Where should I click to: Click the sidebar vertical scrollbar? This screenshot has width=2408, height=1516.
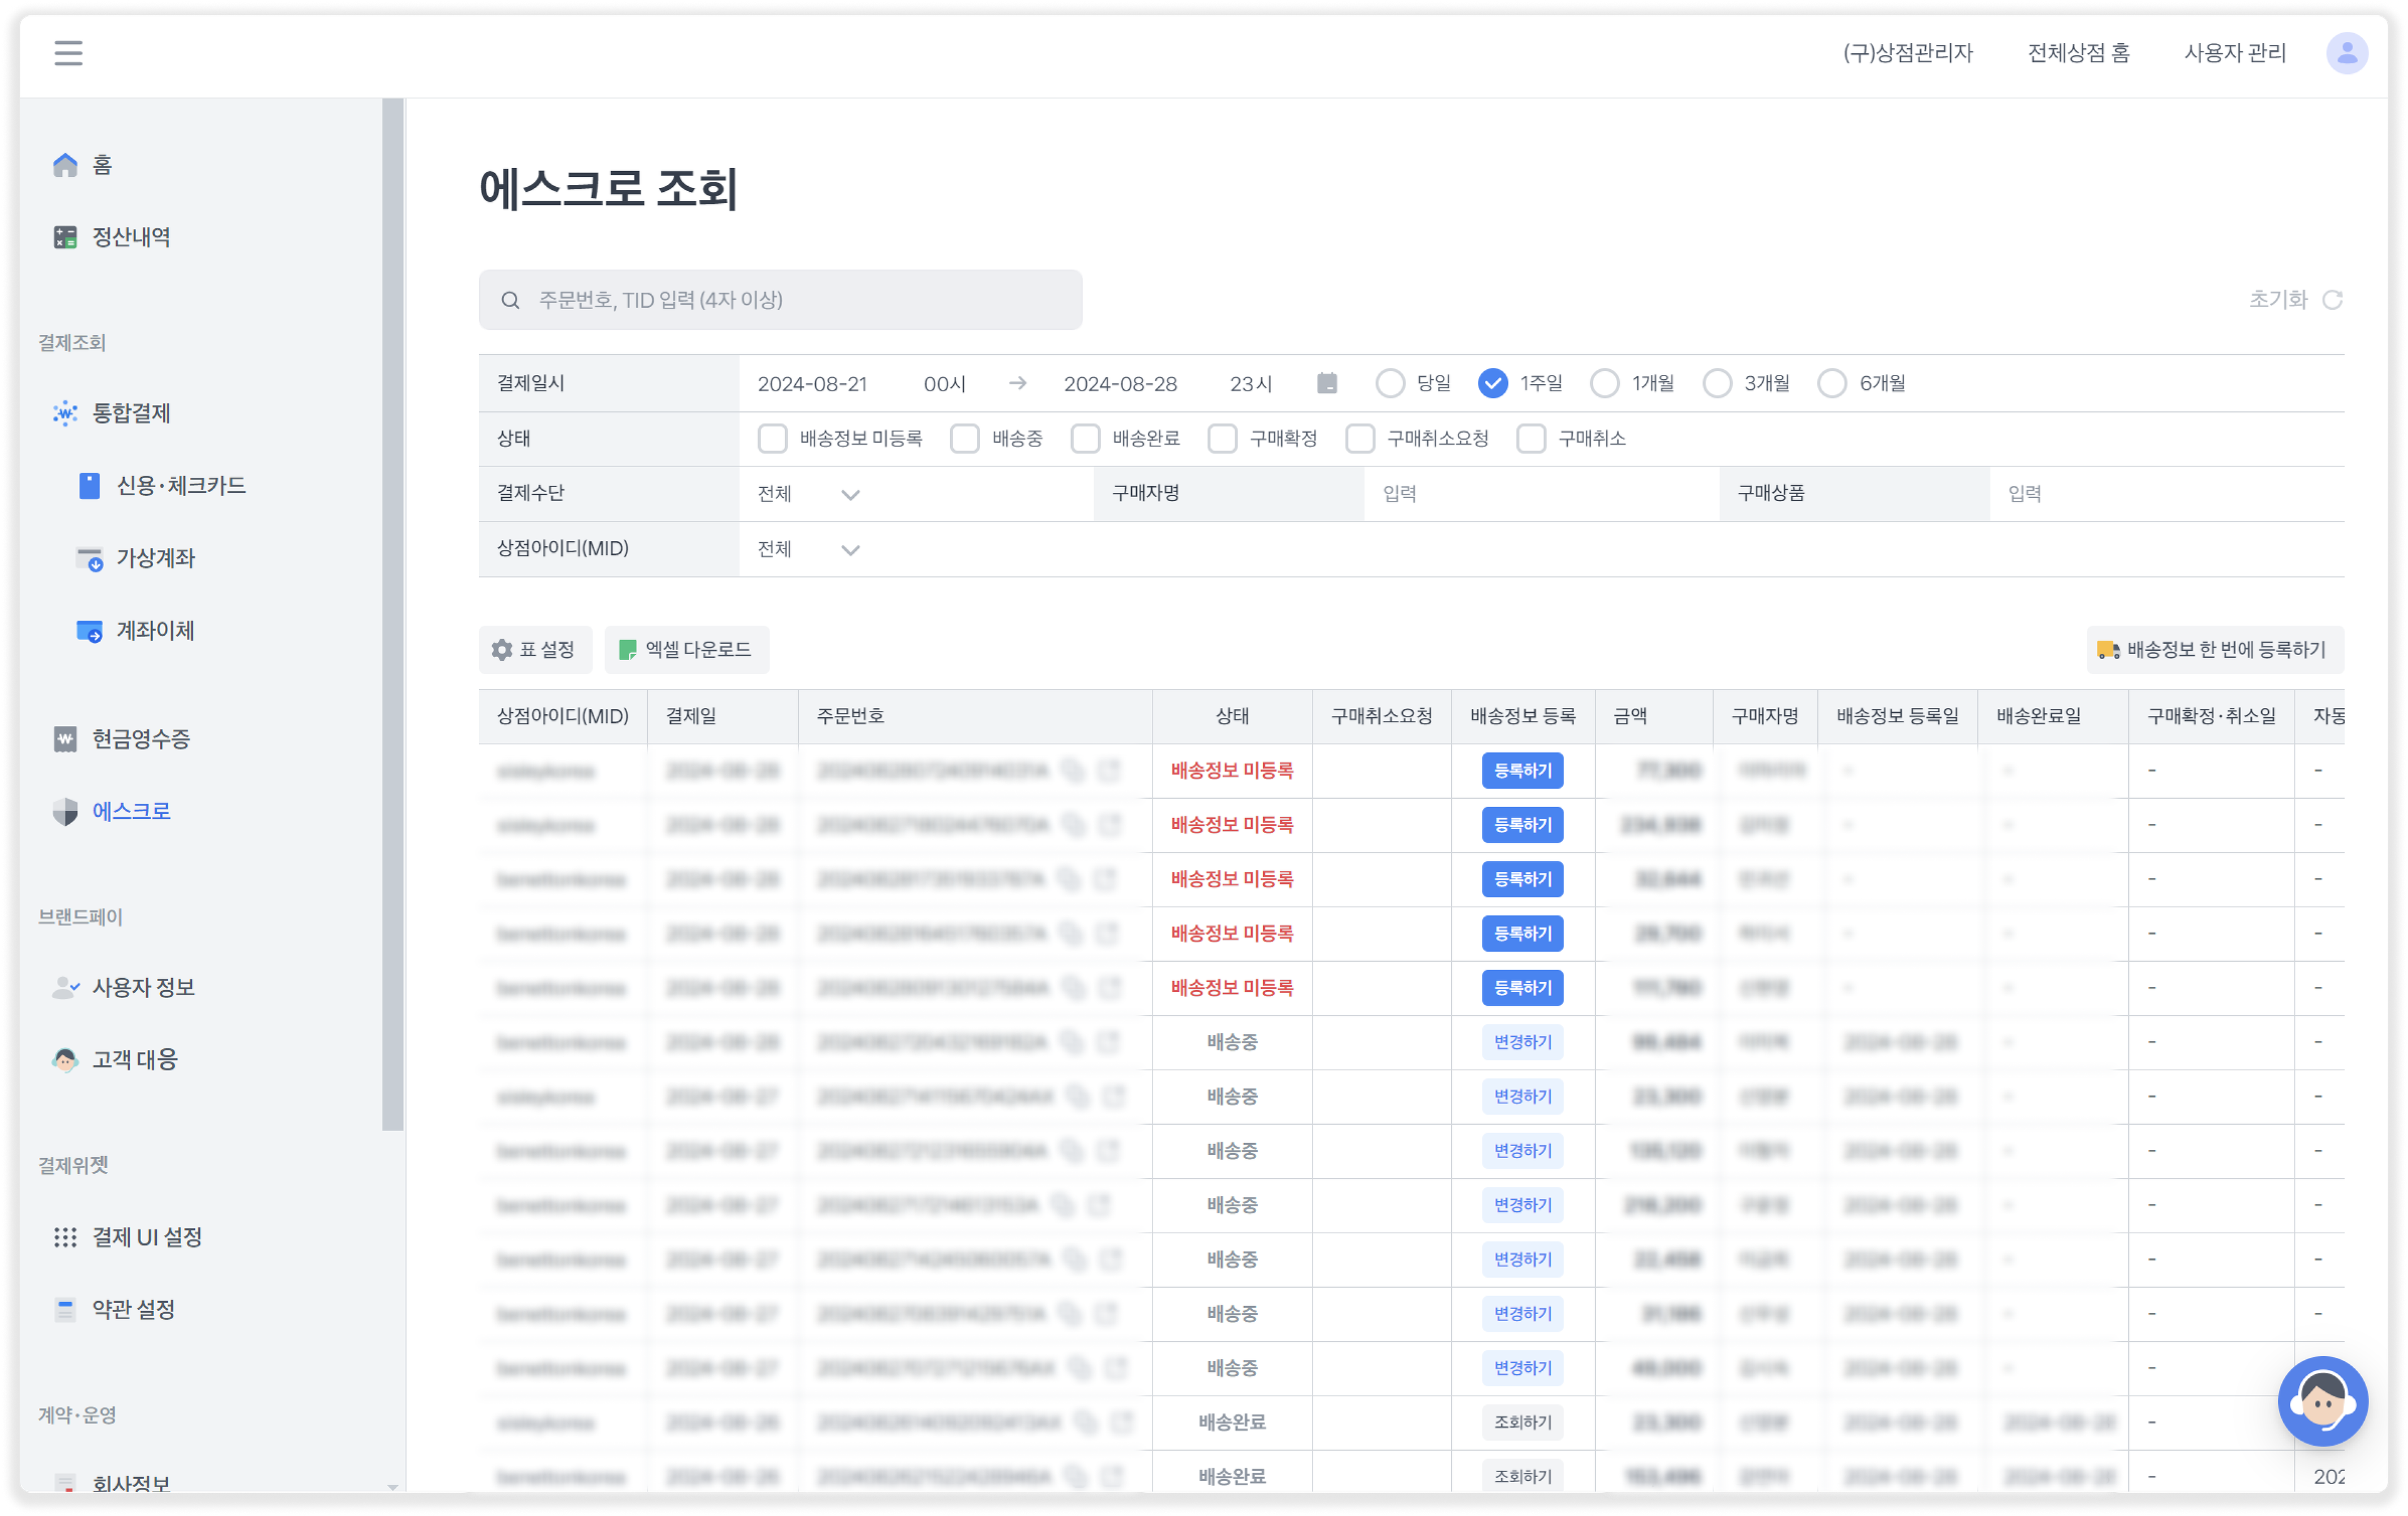pyautogui.click(x=393, y=615)
